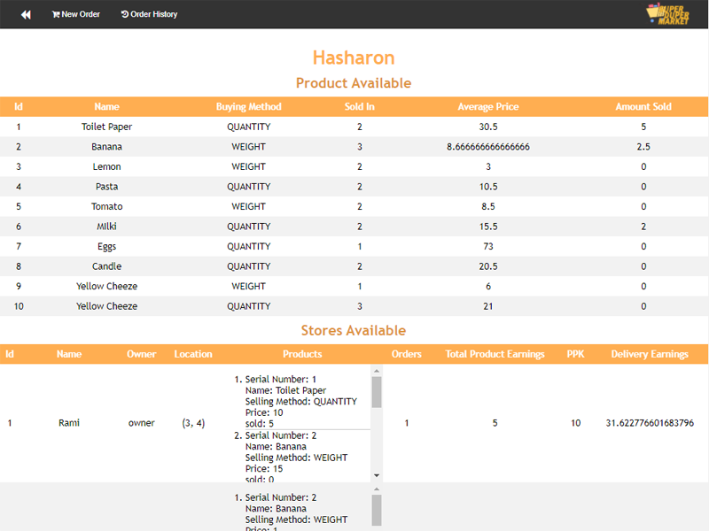Click the Owner column header

[142, 354]
